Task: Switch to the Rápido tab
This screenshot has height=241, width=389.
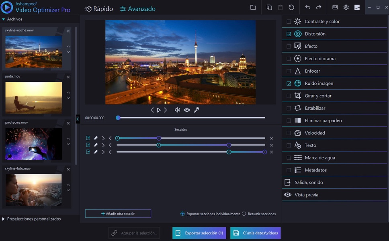Action: pos(99,8)
